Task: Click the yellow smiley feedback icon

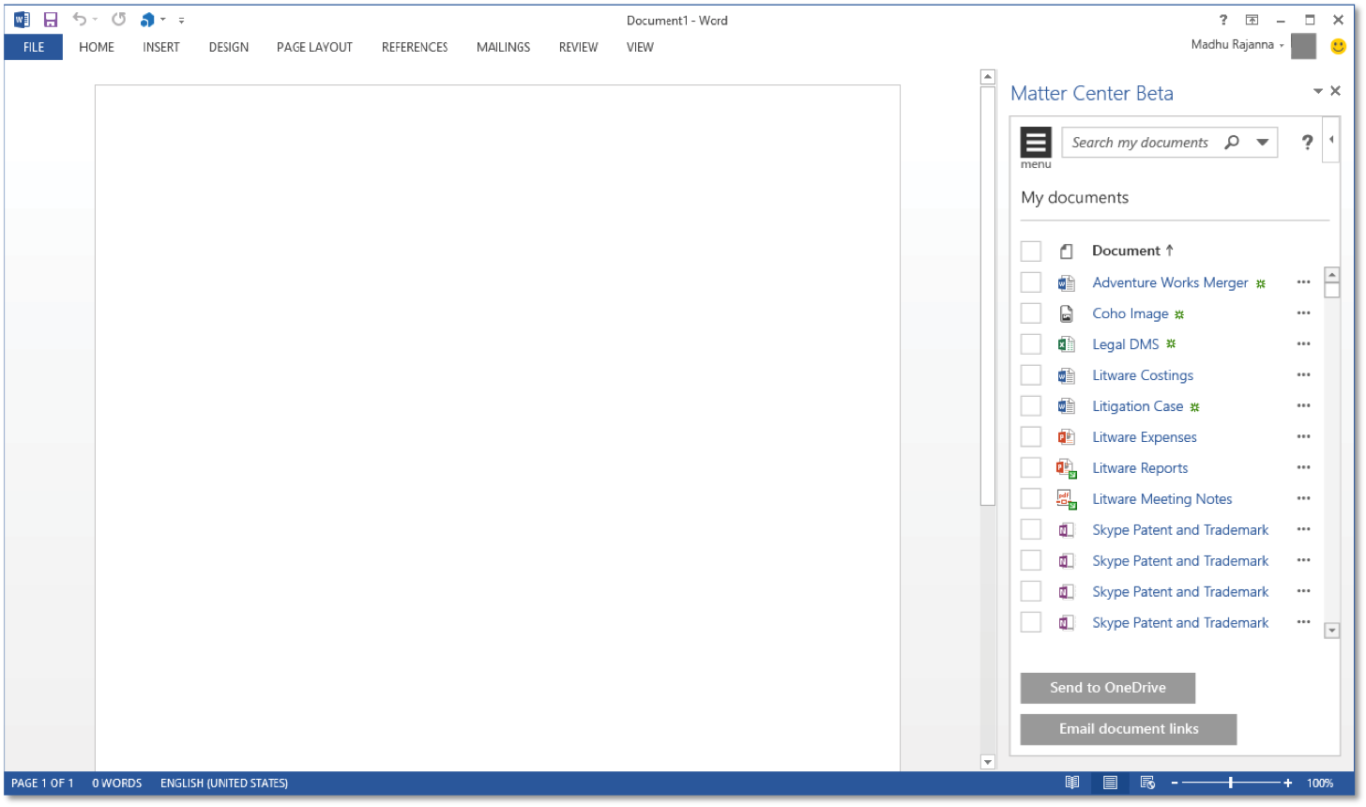Action: pyautogui.click(x=1339, y=46)
